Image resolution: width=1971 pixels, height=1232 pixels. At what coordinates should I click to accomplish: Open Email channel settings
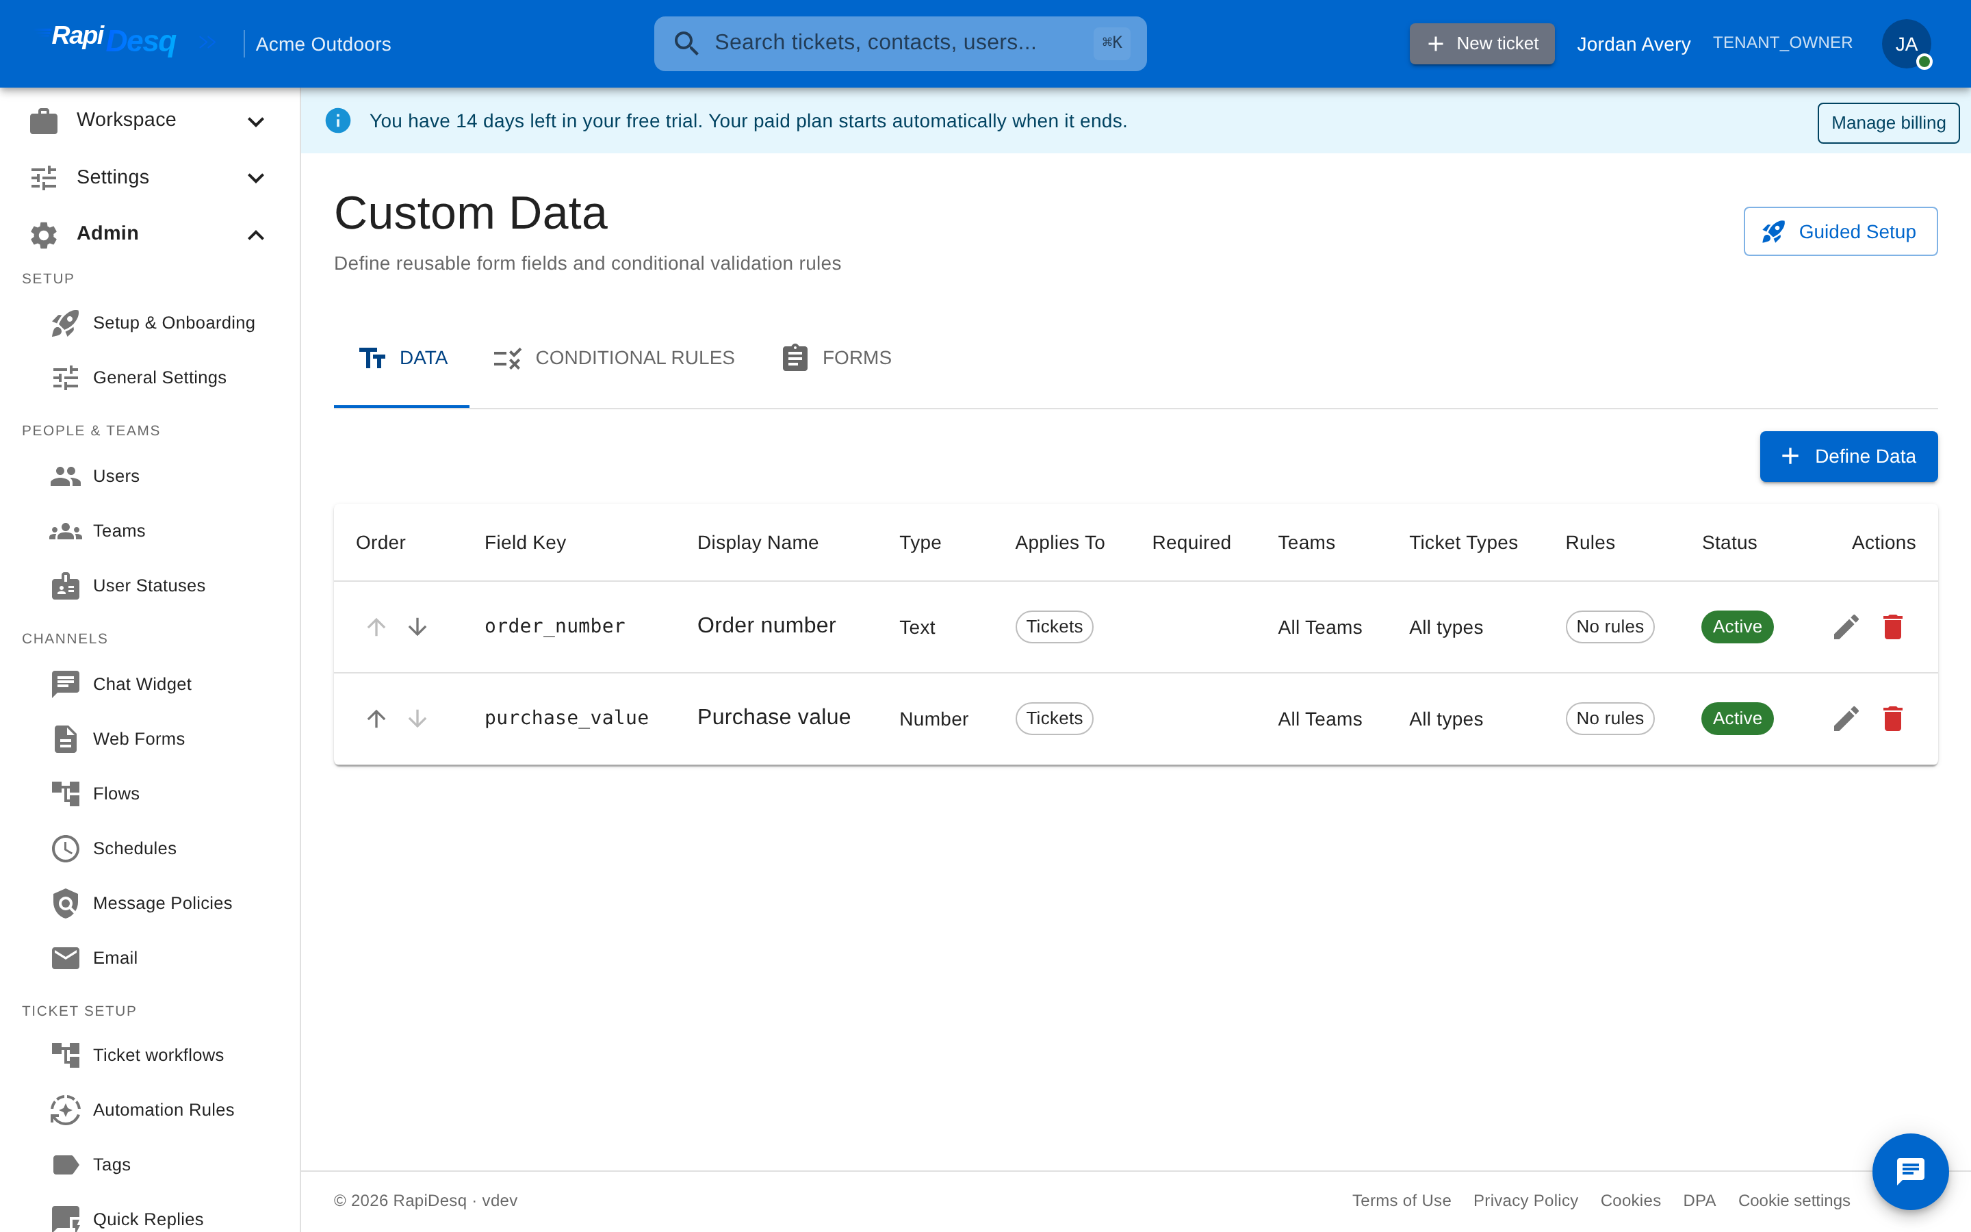pyautogui.click(x=151, y=958)
